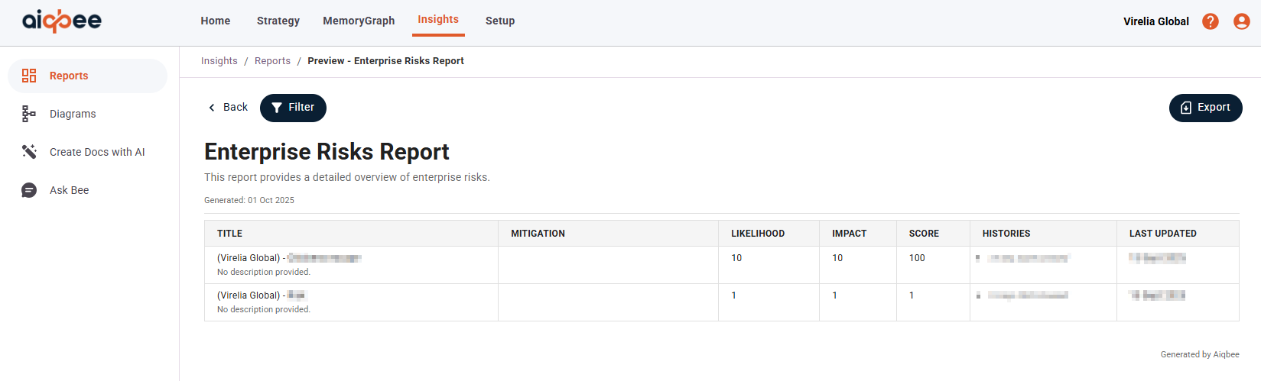Image resolution: width=1261 pixels, height=381 pixels.
Task: Switch to the Strategy tab
Action: tap(278, 21)
